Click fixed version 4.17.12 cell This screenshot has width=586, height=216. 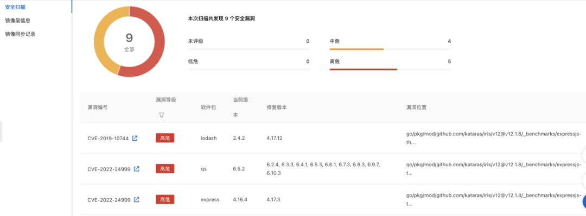tap(275, 138)
